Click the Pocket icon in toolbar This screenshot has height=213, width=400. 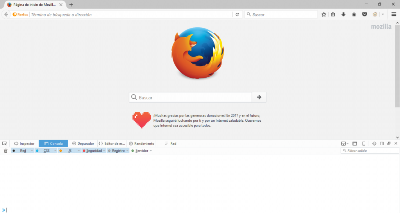click(x=364, y=14)
